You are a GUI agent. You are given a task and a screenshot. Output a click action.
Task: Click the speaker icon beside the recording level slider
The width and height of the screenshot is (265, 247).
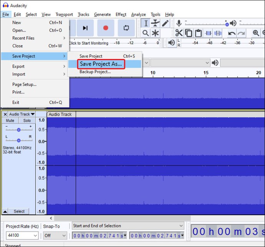(233, 23)
